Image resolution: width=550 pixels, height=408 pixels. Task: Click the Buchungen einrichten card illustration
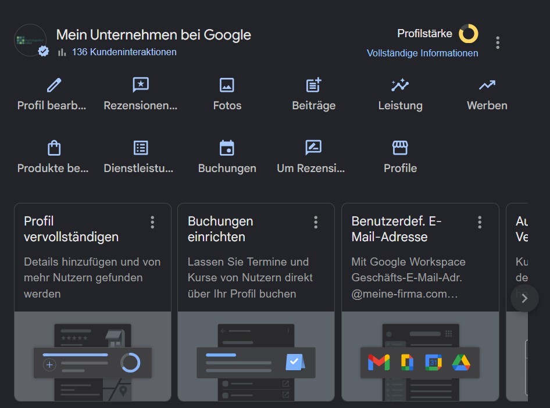256,356
